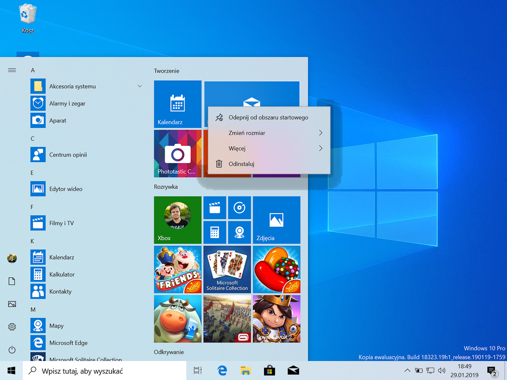The height and width of the screenshot is (380, 507).
Task: Open Kalendarz icon in the apps list
Action: tap(38, 257)
